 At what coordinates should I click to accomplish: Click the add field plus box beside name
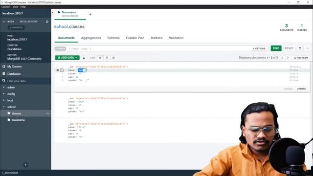(62, 70)
